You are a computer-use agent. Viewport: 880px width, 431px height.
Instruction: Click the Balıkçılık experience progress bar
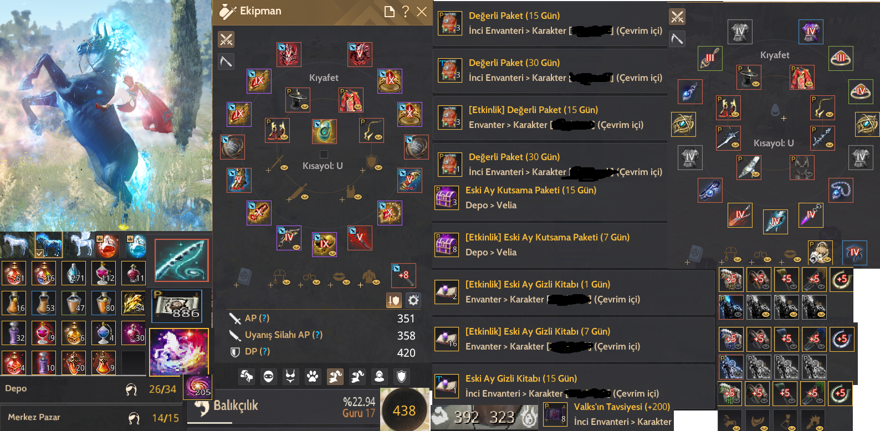(x=283, y=424)
